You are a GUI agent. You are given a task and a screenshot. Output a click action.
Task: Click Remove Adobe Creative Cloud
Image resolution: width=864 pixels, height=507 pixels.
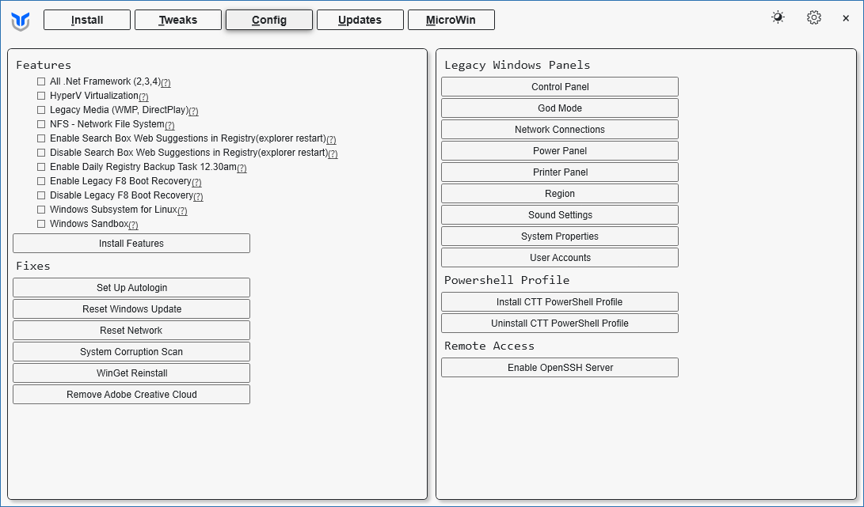pos(131,395)
